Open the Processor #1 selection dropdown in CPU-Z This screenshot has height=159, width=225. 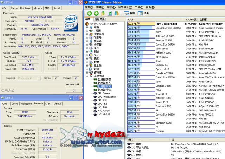tap(39, 78)
